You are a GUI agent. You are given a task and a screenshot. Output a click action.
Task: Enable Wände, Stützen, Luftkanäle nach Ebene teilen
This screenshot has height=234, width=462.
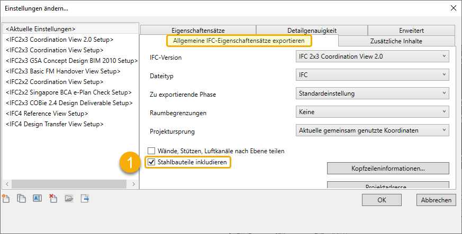(151, 151)
